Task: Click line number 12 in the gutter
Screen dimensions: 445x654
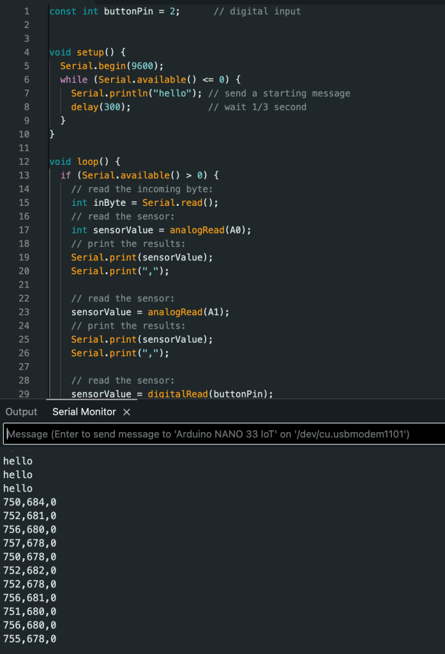Action: point(26,162)
